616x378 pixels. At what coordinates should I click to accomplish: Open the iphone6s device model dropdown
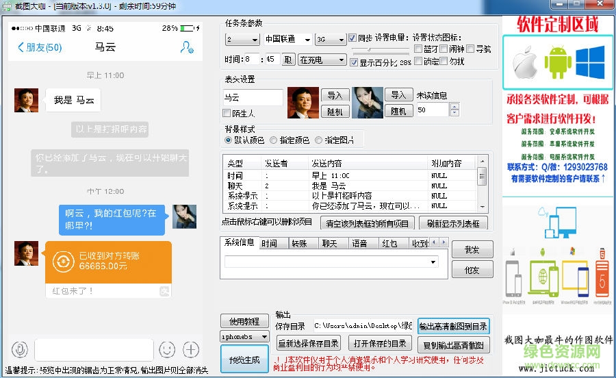click(x=245, y=337)
